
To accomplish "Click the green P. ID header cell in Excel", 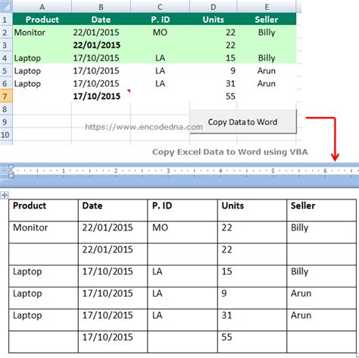I will [x=160, y=19].
